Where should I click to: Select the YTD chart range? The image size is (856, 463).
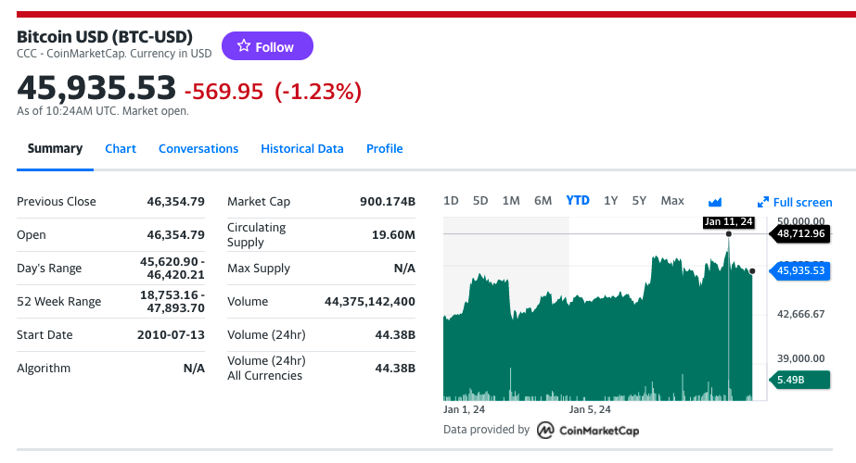pyautogui.click(x=578, y=201)
